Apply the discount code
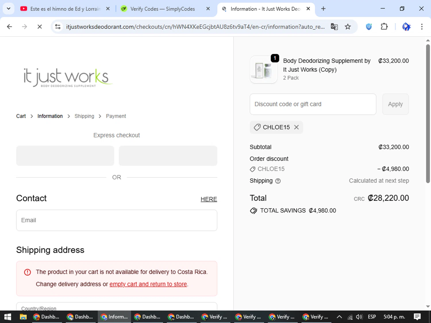 pos(395,104)
